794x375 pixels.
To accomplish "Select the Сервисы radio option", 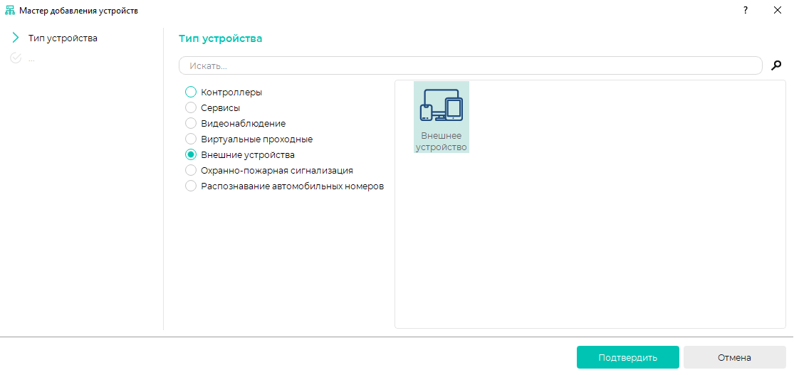I will [x=190, y=107].
